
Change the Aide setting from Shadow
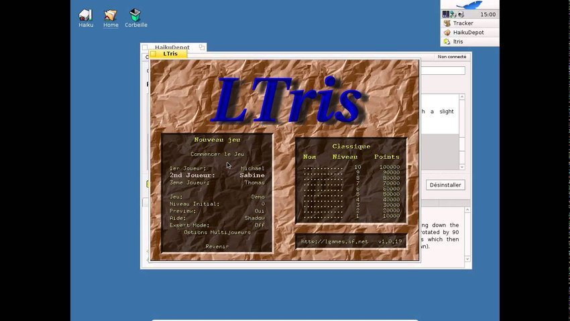tap(217, 218)
